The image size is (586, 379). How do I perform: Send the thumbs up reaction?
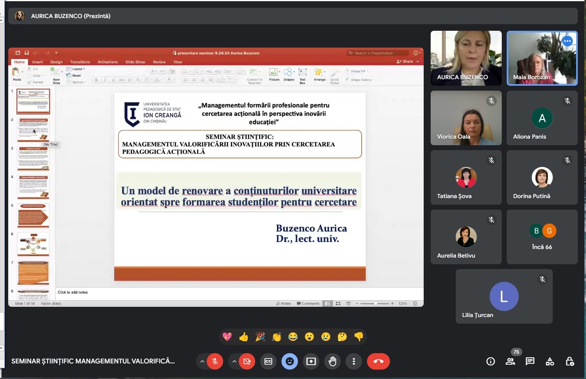coord(244,337)
